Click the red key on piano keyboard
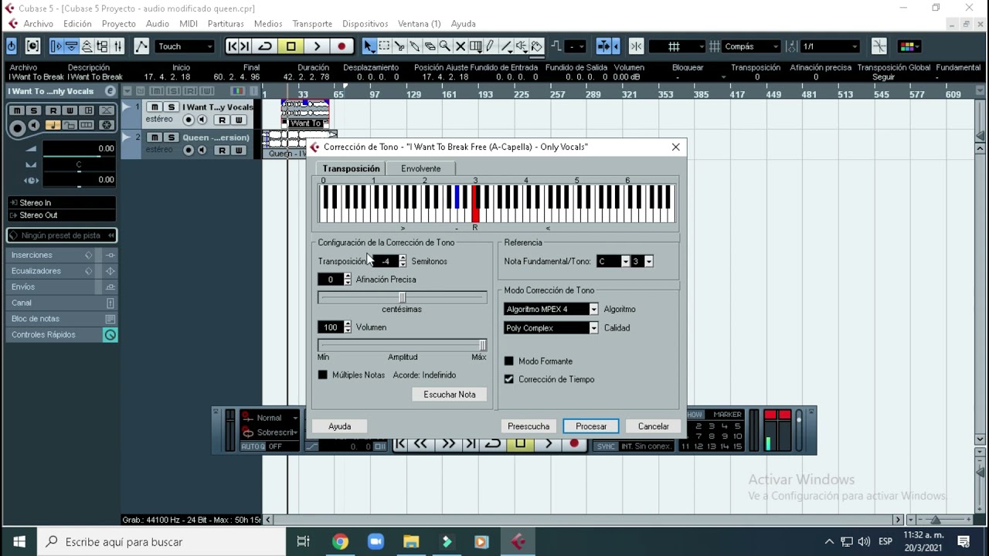989x556 pixels. pyautogui.click(x=475, y=205)
